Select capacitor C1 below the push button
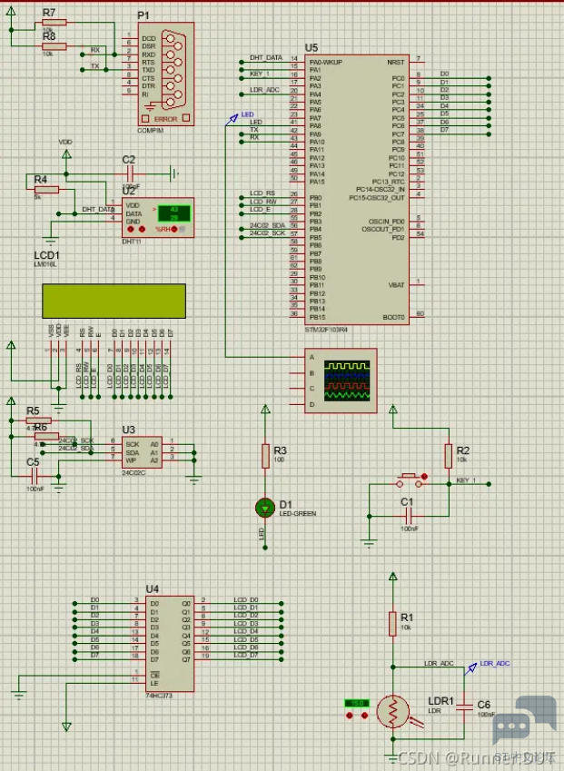The height and width of the screenshot is (771, 564). point(408,514)
